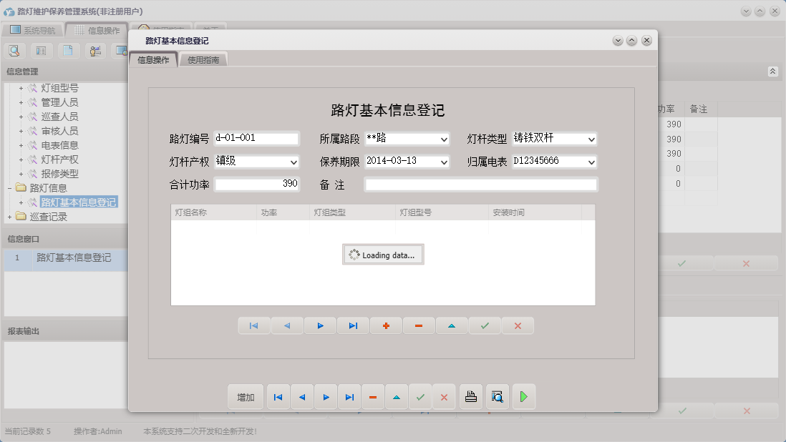Open the 所属路段 dropdown
This screenshot has height=442, width=786.
point(445,139)
